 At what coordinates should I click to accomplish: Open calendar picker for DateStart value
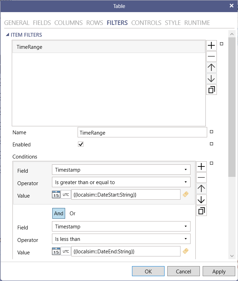[x=56, y=194]
